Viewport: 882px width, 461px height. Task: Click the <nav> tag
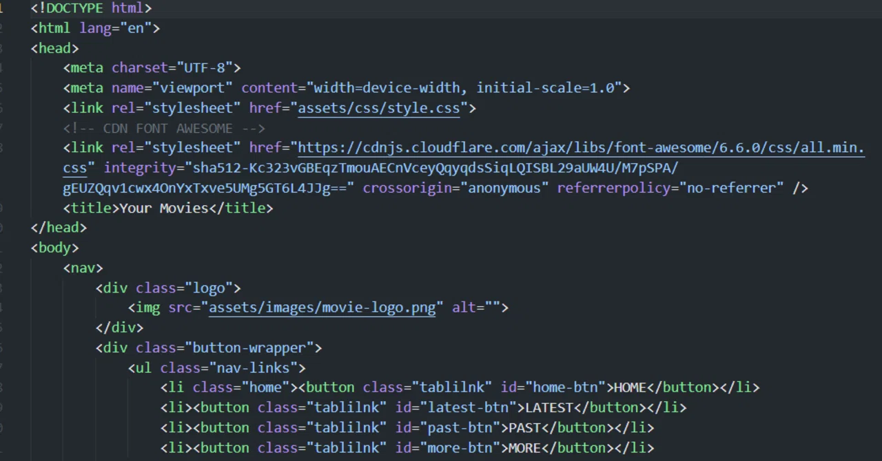83,268
